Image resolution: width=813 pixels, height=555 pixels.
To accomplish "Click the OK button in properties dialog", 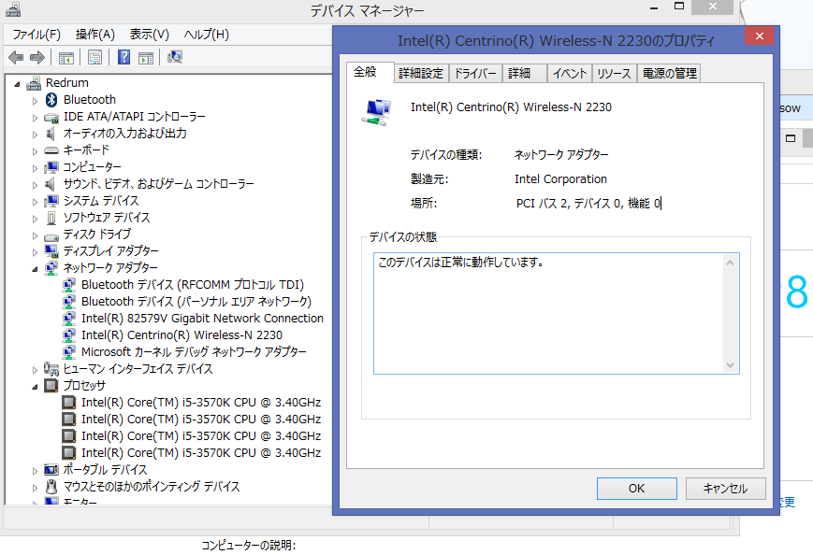I will 637,489.
